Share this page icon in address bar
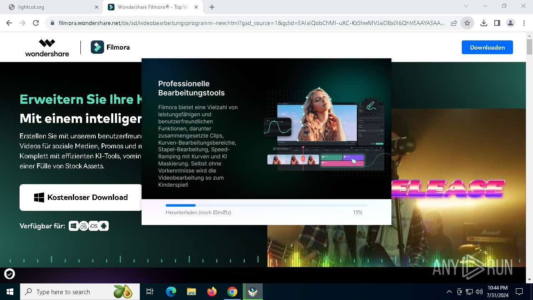 (454, 23)
